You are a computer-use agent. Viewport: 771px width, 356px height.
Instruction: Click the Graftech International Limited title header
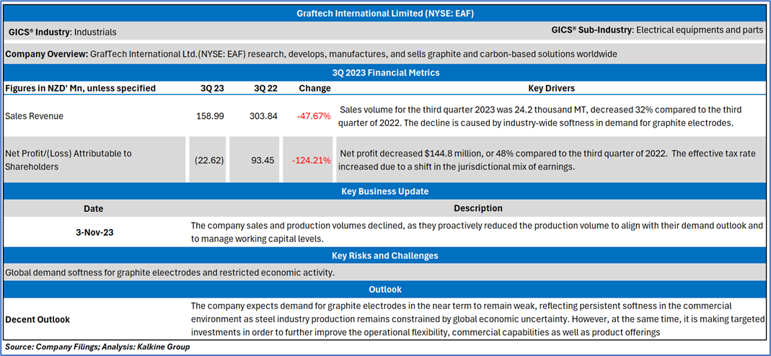point(385,13)
